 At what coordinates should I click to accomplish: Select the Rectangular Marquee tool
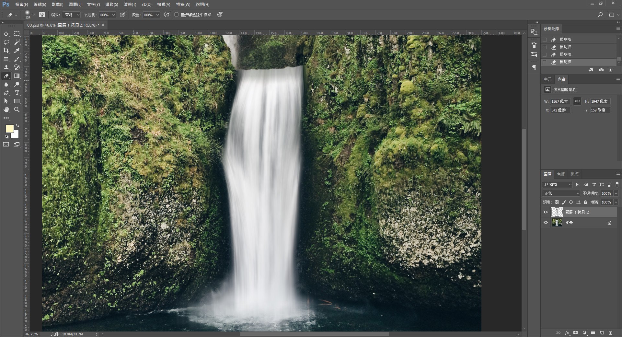[x=17, y=34]
